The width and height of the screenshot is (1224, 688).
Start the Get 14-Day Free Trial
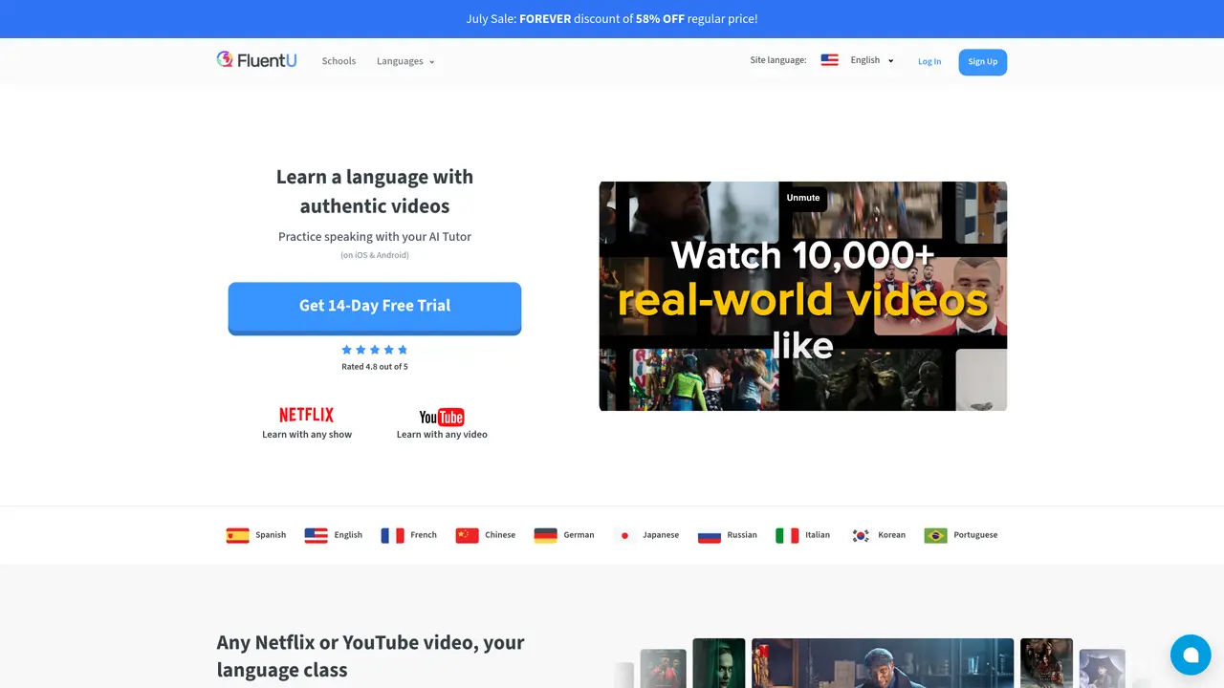click(x=375, y=308)
